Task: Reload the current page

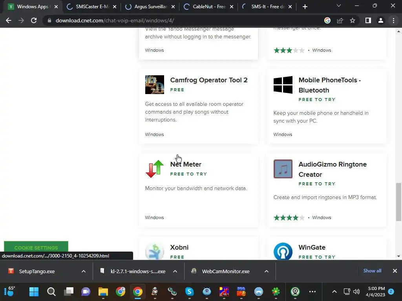Action: [34, 20]
